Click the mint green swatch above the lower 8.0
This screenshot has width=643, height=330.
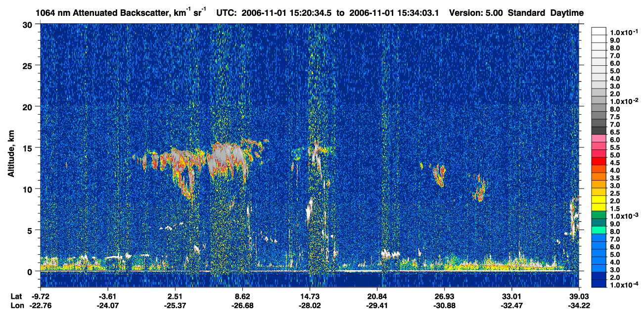(599, 230)
